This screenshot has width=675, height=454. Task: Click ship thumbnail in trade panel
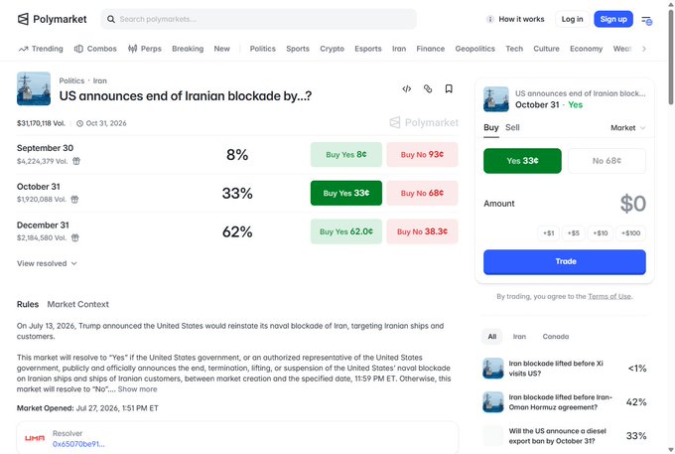496,99
